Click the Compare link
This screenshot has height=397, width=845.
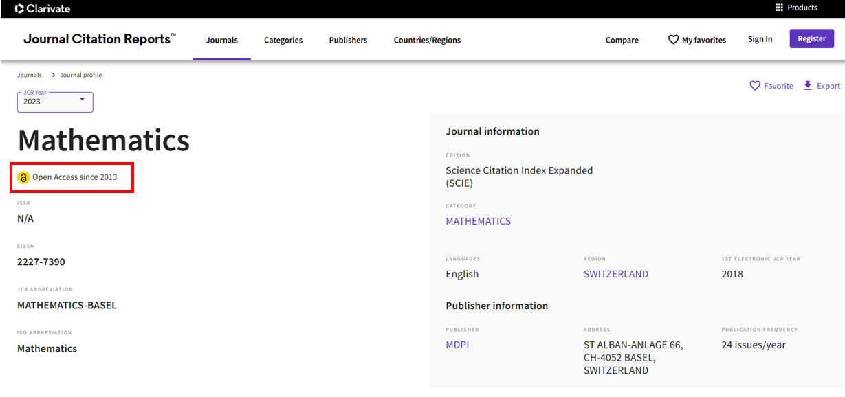pos(622,40)
